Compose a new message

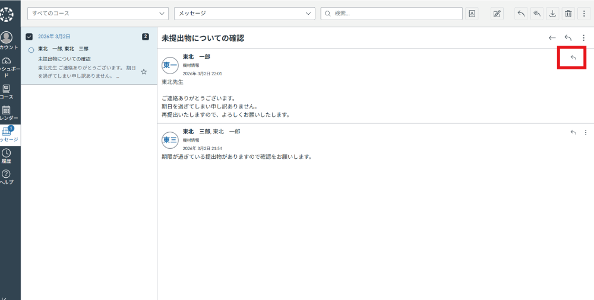[x=497, y=14]
